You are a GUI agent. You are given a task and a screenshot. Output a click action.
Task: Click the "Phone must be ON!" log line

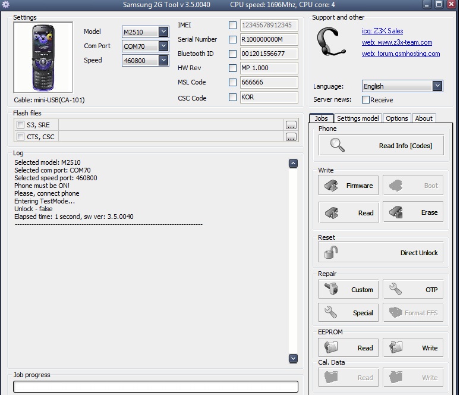click(42, 186)
